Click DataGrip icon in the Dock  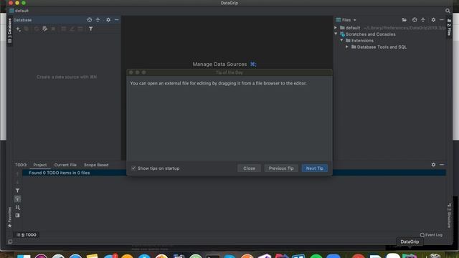click(410, 255)
